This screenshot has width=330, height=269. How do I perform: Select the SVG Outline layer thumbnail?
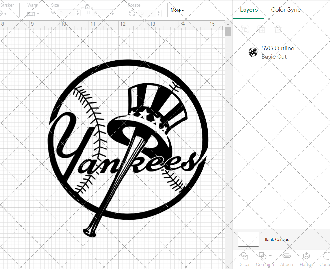pyautogui.click(x=253, y=52)
